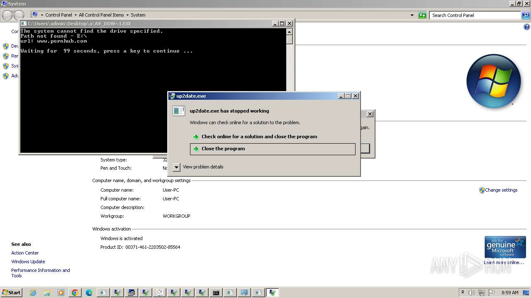Click the 'Windows is activated' text
This screenshot has width=531, height=298.
pos(122,239)
